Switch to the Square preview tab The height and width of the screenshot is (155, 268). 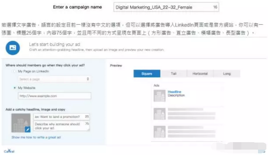[x=147, y=74]
